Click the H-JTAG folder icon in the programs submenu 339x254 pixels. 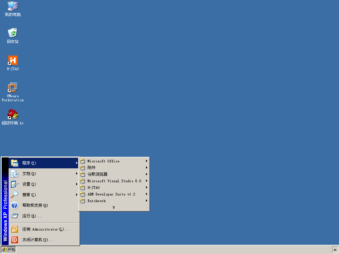(x=82, y=188)
